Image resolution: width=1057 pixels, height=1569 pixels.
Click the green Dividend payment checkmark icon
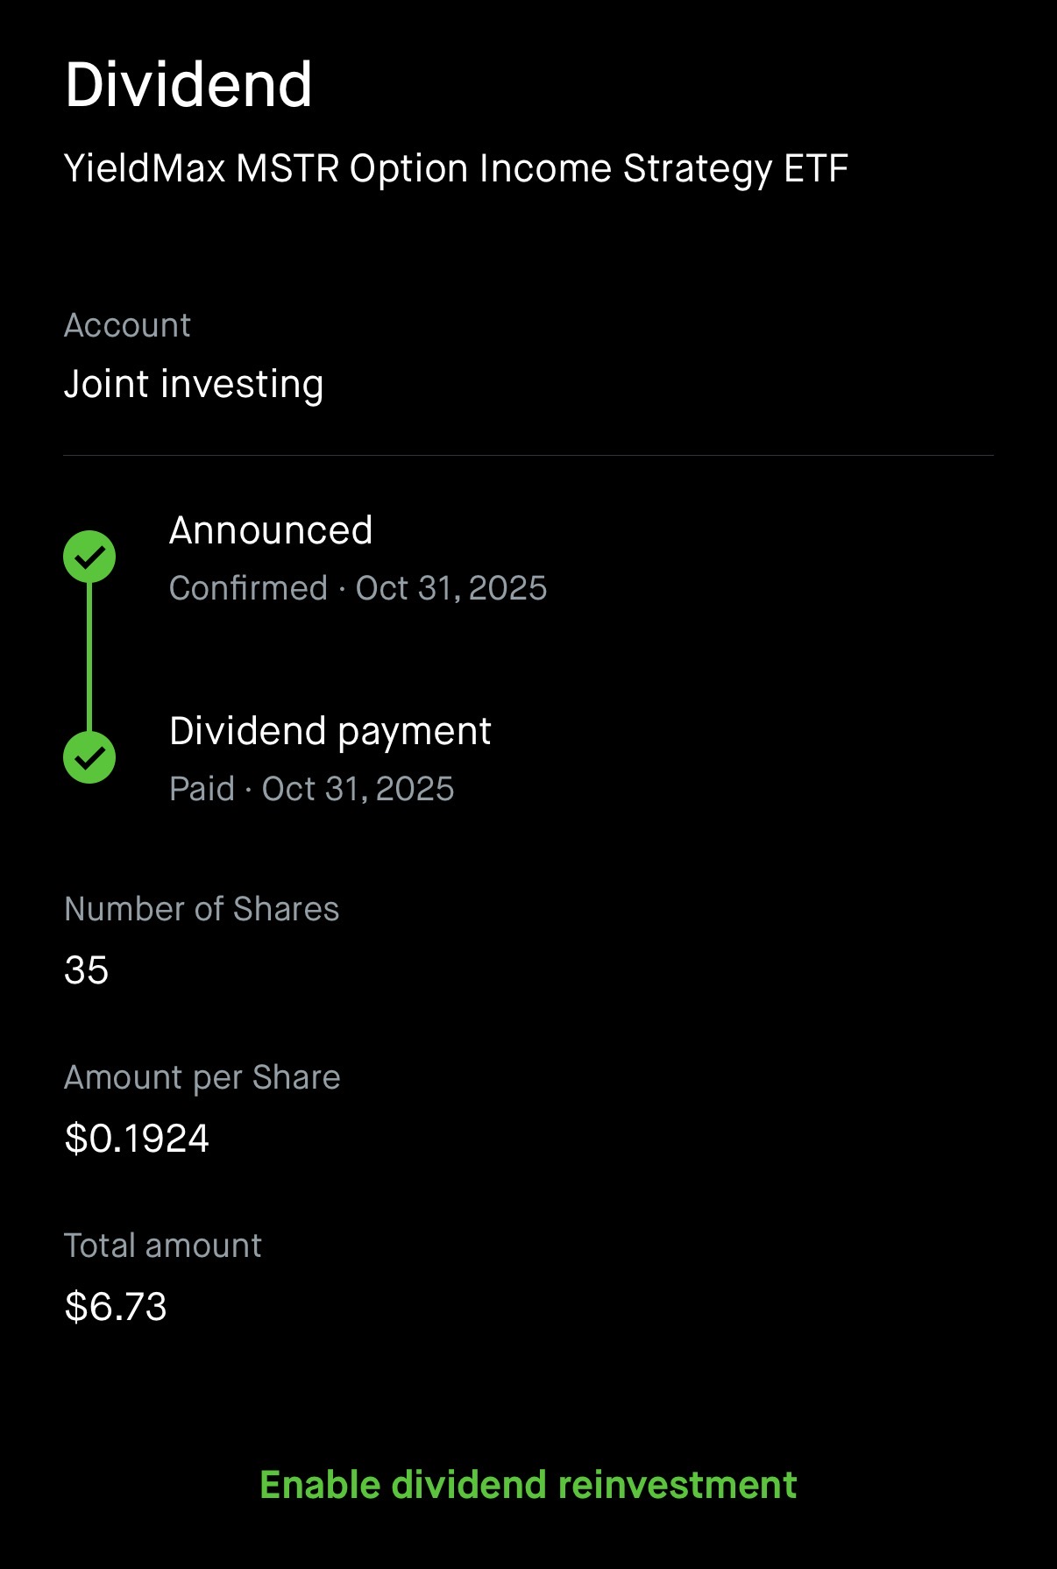click(89, 757)
